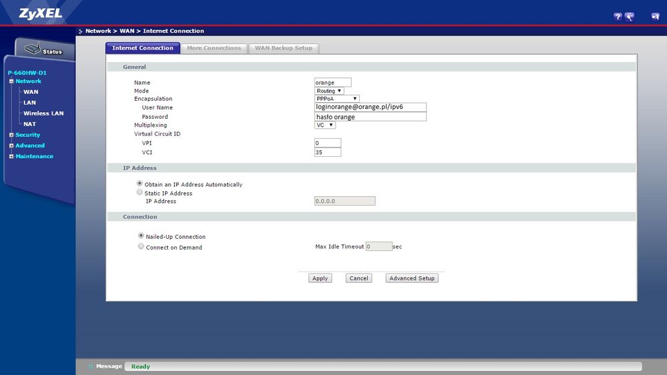Viewport: 667px width, 375px height.
Task: Select Static IP Address option
Action: [140, 192]
